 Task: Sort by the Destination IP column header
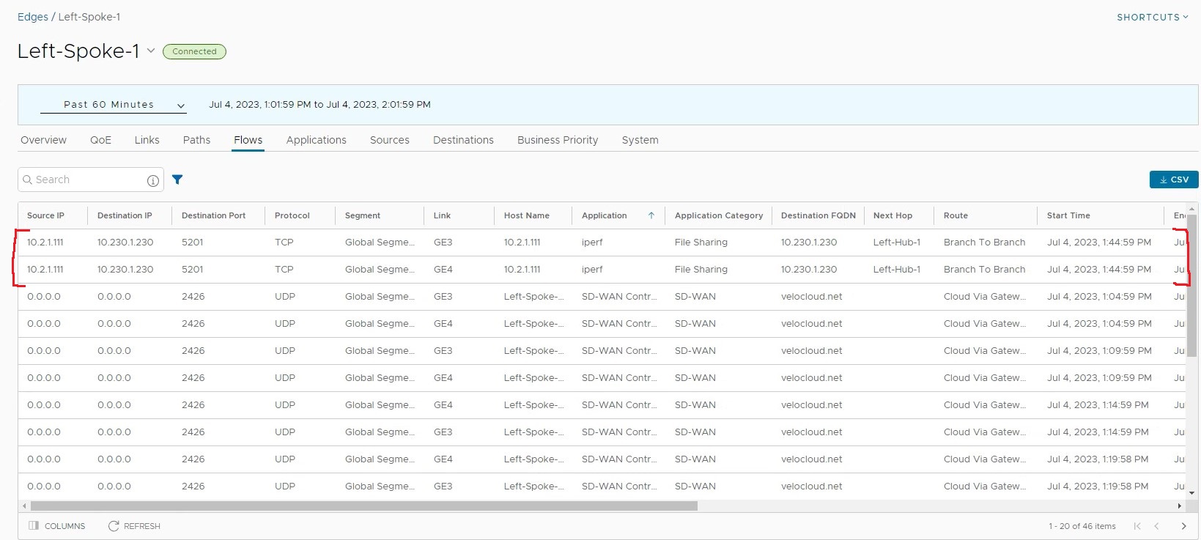[125, 215]
